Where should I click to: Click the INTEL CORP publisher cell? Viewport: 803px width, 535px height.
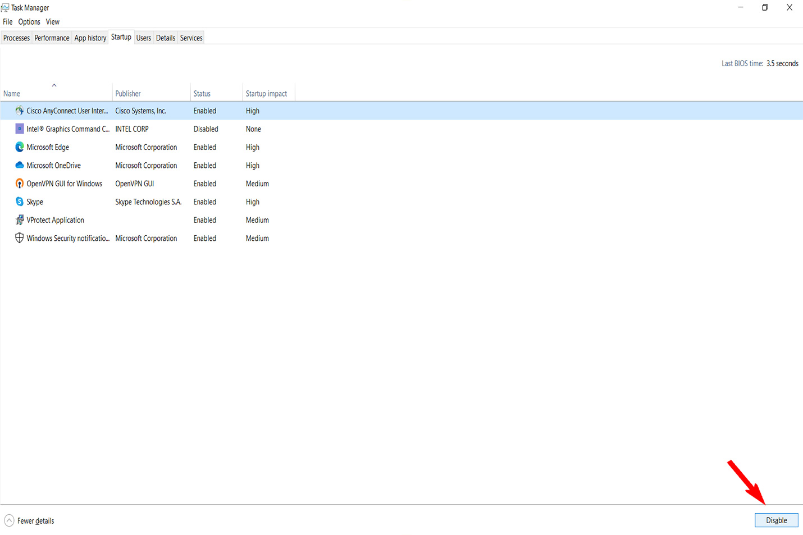point(132,129)
